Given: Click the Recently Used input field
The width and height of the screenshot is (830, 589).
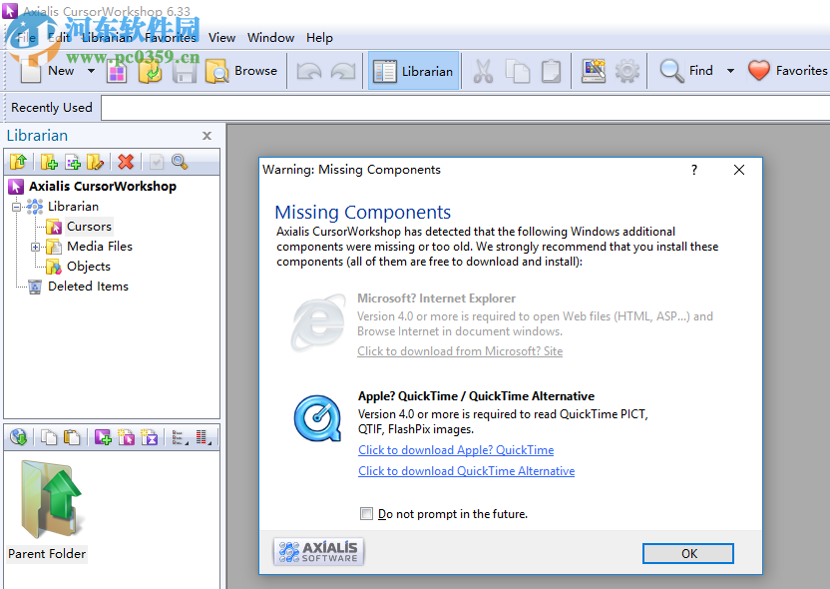Looking at the screenshot, I should click(x=465, y=108).
